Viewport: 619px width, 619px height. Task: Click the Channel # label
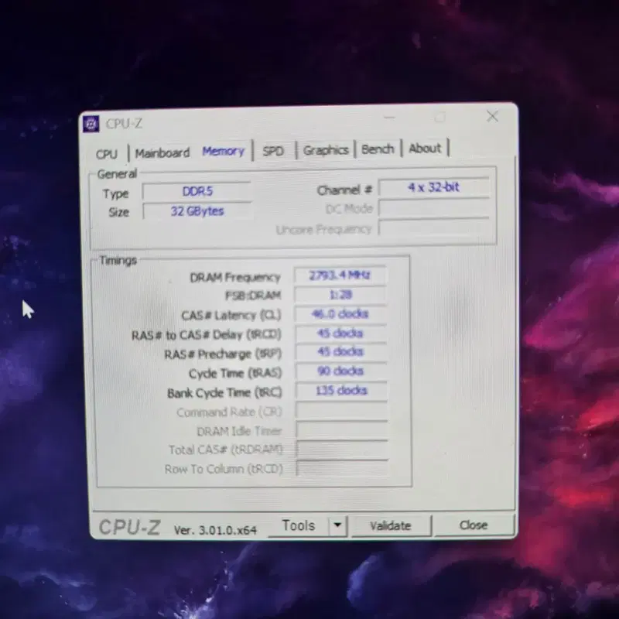(344, 190)
